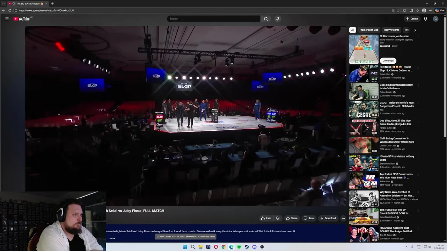
Task: Open YouTube notifications bell
Action: point(425,19)
